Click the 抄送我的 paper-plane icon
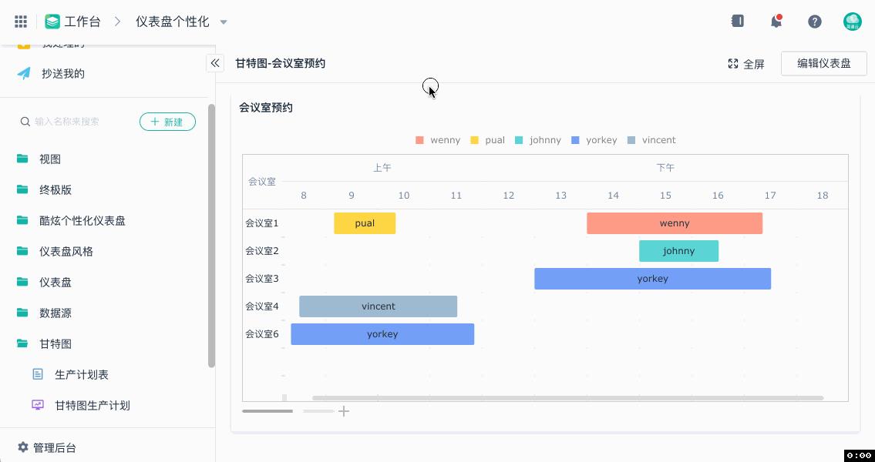875x462 pixels. 23,74
